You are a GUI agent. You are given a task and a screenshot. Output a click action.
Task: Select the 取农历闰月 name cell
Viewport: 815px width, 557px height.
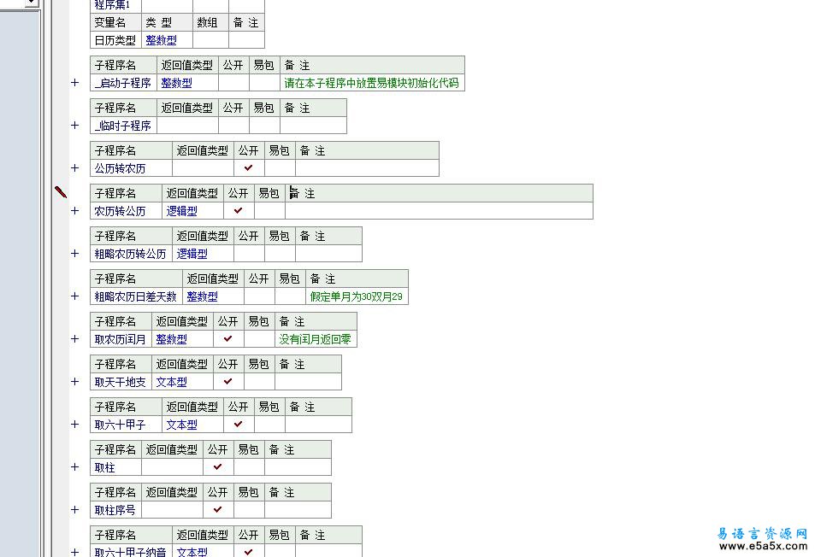(121, 339)
